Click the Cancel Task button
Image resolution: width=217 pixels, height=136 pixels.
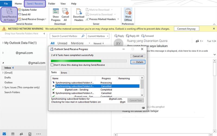(136, 100)
